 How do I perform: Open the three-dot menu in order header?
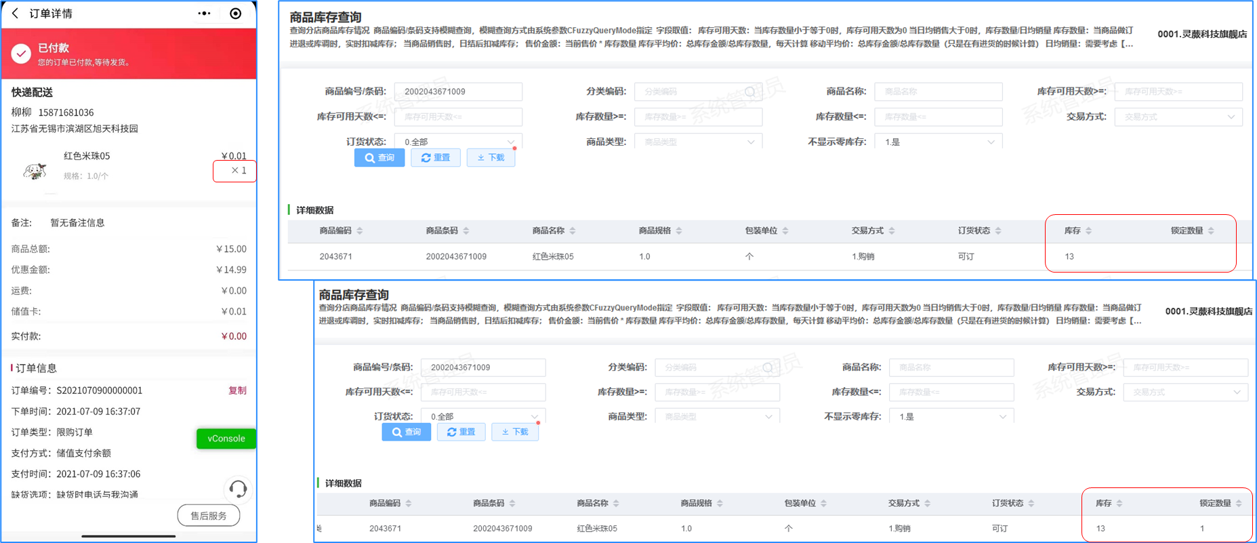(x=204, y=14)
